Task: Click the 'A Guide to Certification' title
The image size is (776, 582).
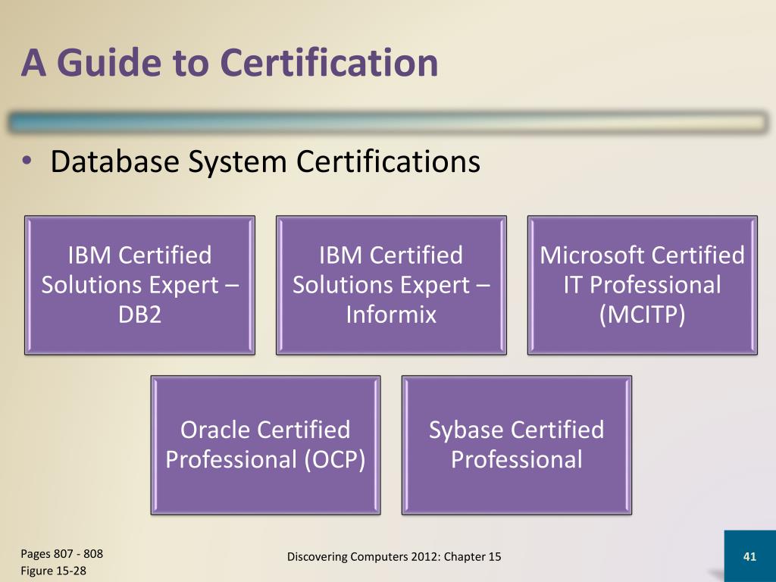Action: pos(230,63)
